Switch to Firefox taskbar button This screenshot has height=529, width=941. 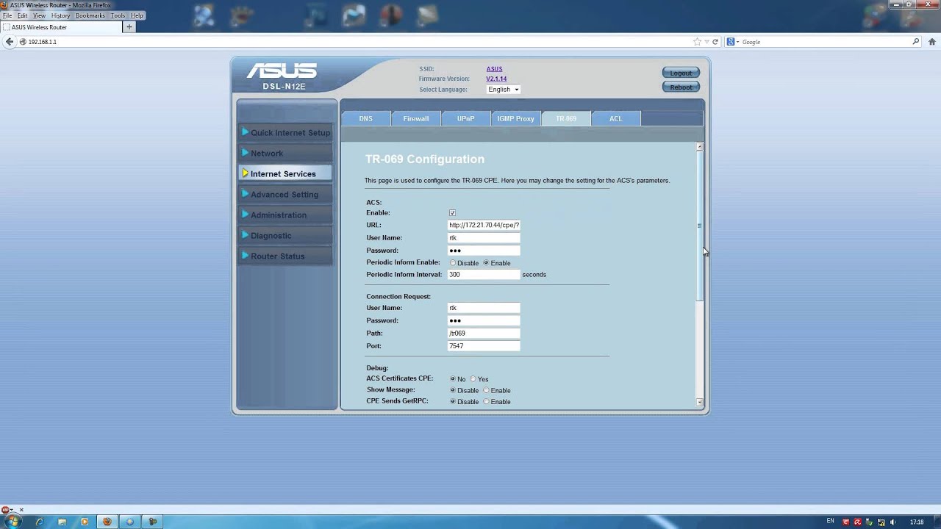coord(107,522)
